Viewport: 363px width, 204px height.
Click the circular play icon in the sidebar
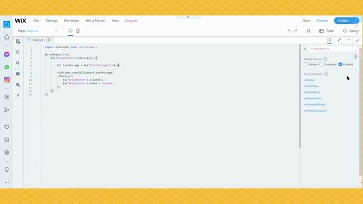[7, 97]
